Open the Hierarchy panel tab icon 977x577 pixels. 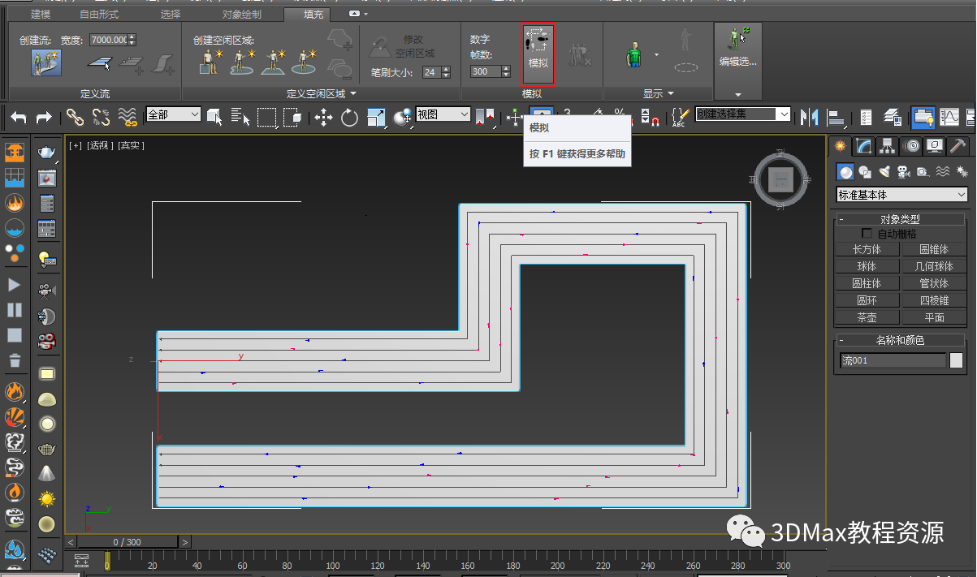(888, 146)
